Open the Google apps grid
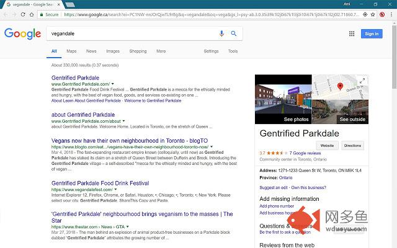The width and height of the screenshot is (397, 248). [352, 33]
